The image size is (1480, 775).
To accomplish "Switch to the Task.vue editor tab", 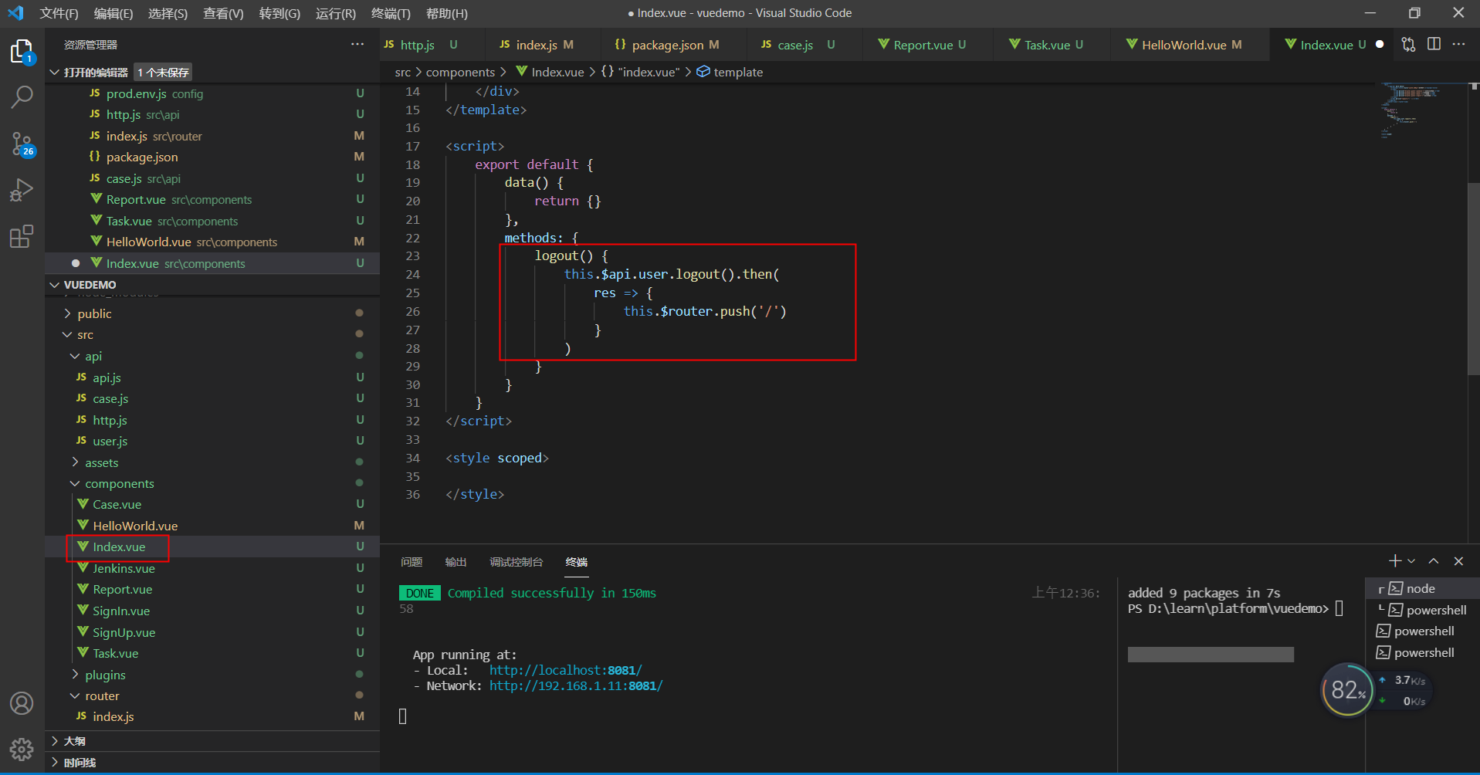I will pos(1046,45).
